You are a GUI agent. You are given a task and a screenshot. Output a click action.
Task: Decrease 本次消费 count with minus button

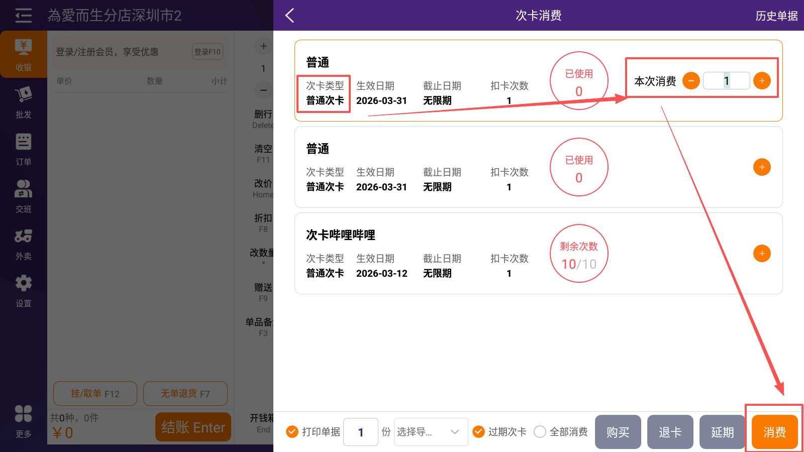tap(691, 81)
